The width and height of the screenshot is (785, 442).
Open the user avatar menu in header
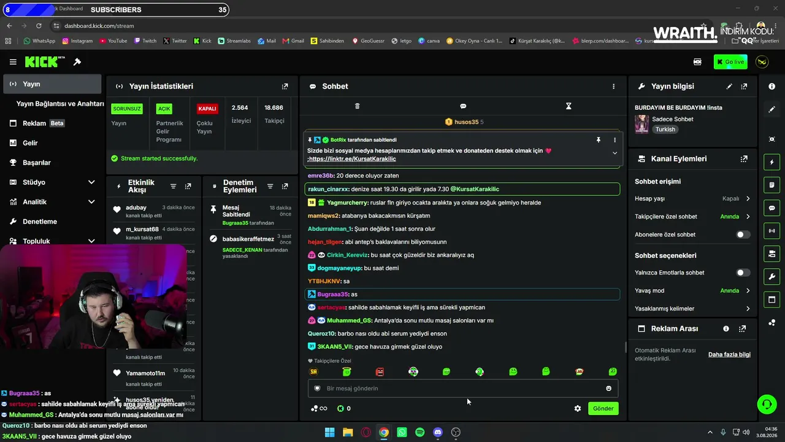click(x=762, y=62)
